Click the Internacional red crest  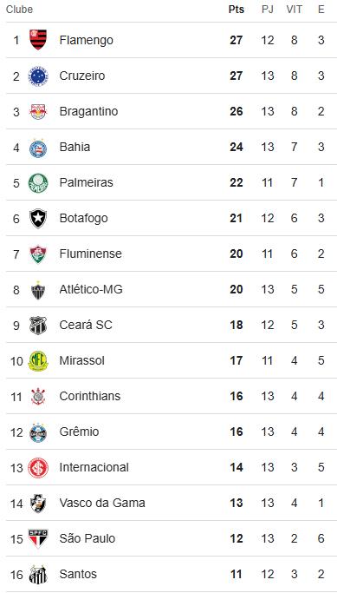point(38,468)
